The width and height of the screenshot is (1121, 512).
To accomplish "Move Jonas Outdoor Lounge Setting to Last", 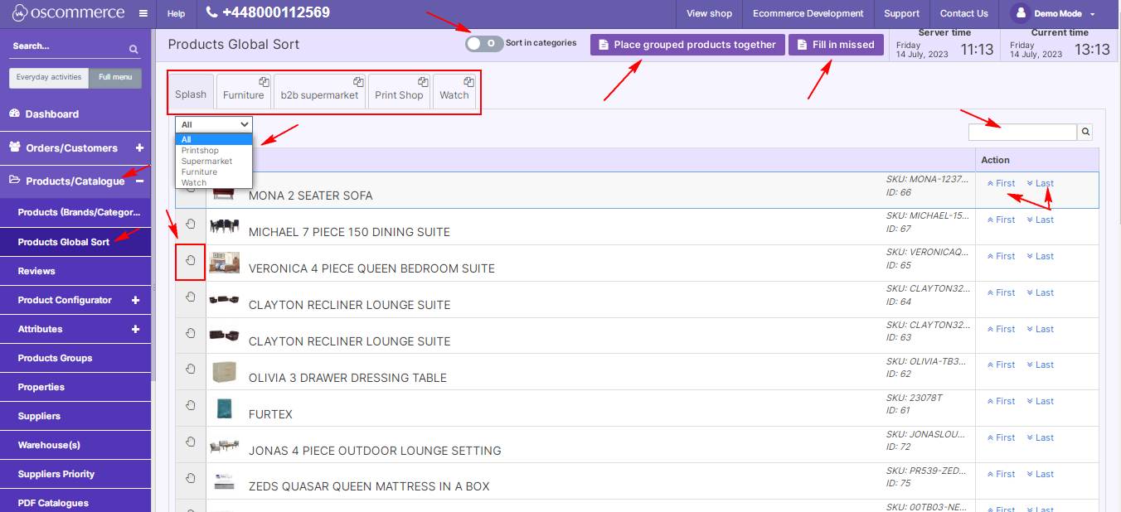I will (x=1040, y=437).
